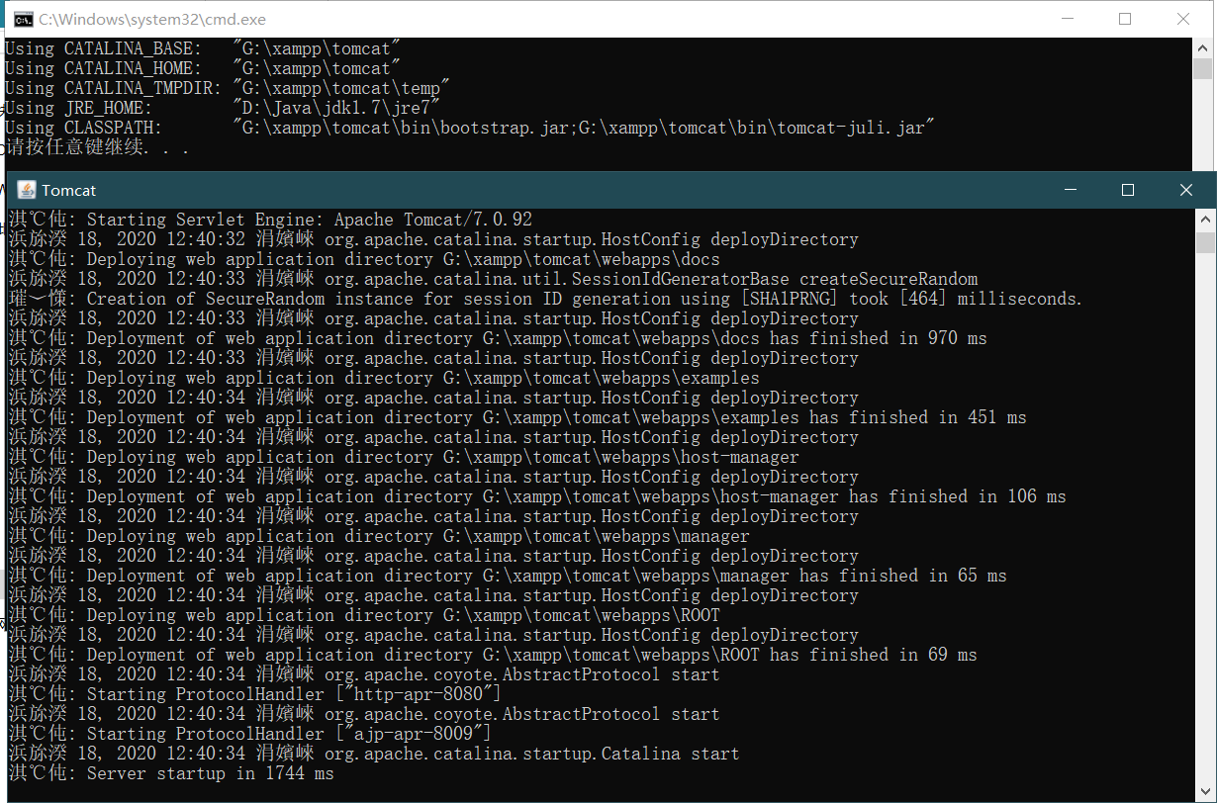Click the Deploying webapps\examples directory line

point(384,378)
